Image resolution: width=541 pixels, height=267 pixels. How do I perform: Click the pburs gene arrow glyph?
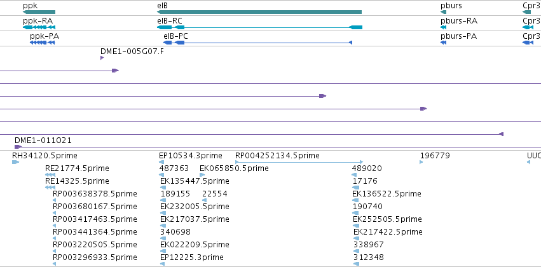tap(443, 12)
